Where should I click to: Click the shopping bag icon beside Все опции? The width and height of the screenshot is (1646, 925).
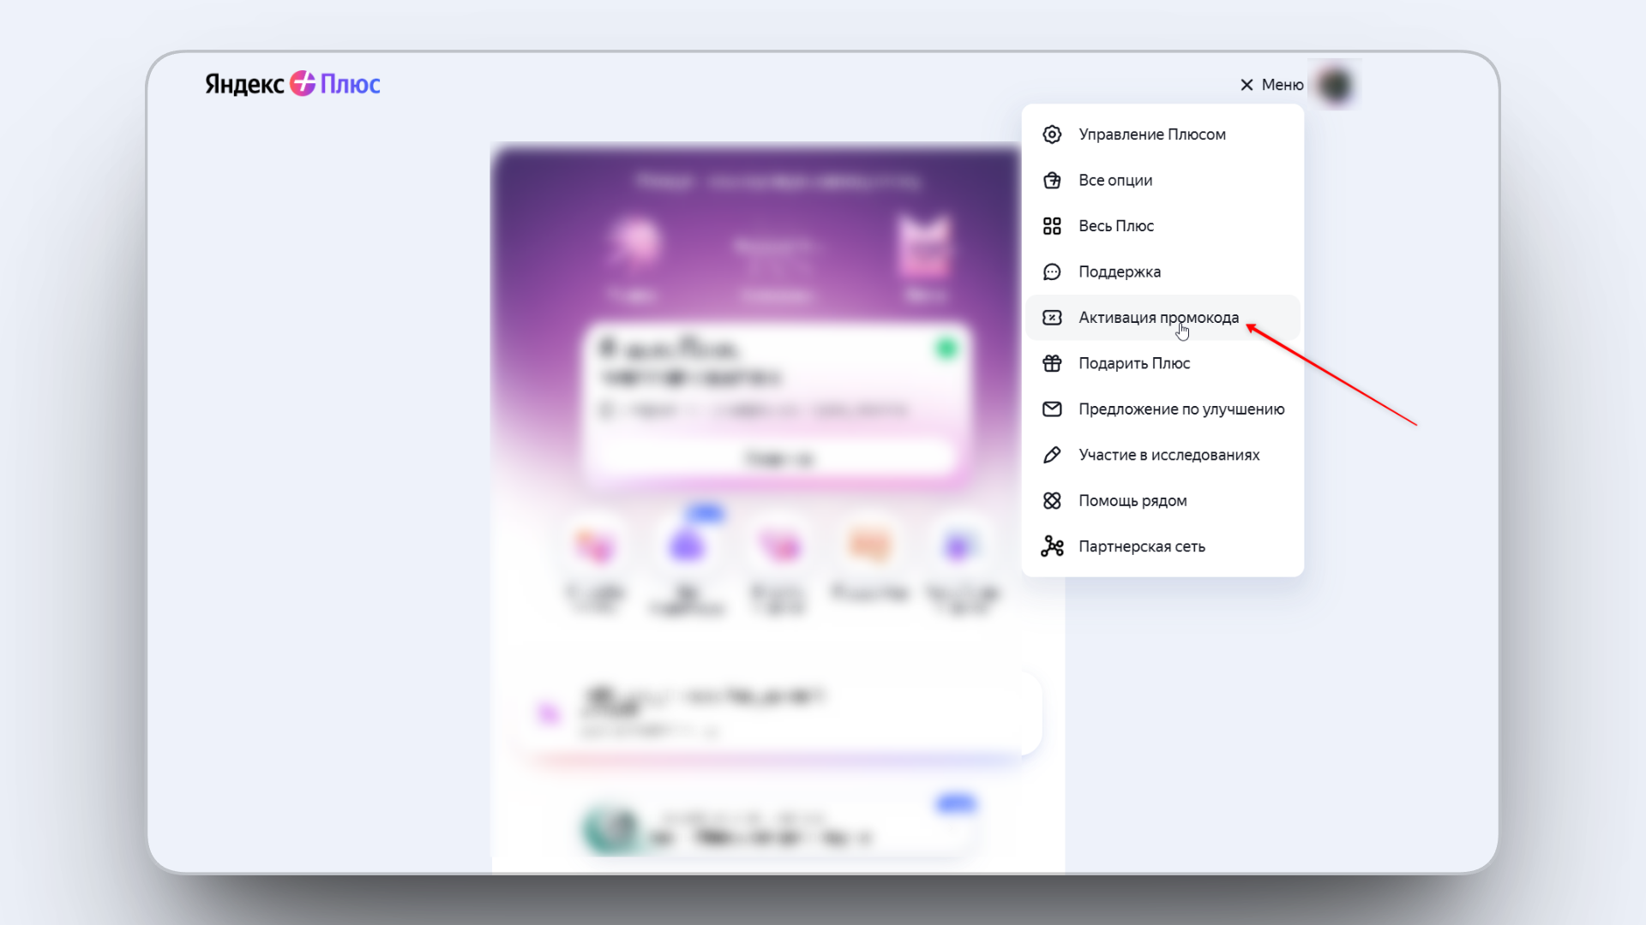point(1052,180)
